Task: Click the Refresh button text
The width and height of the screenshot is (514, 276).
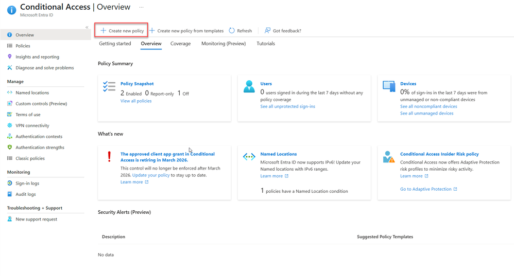Action: pyautogui.click(x=244, y=31)
